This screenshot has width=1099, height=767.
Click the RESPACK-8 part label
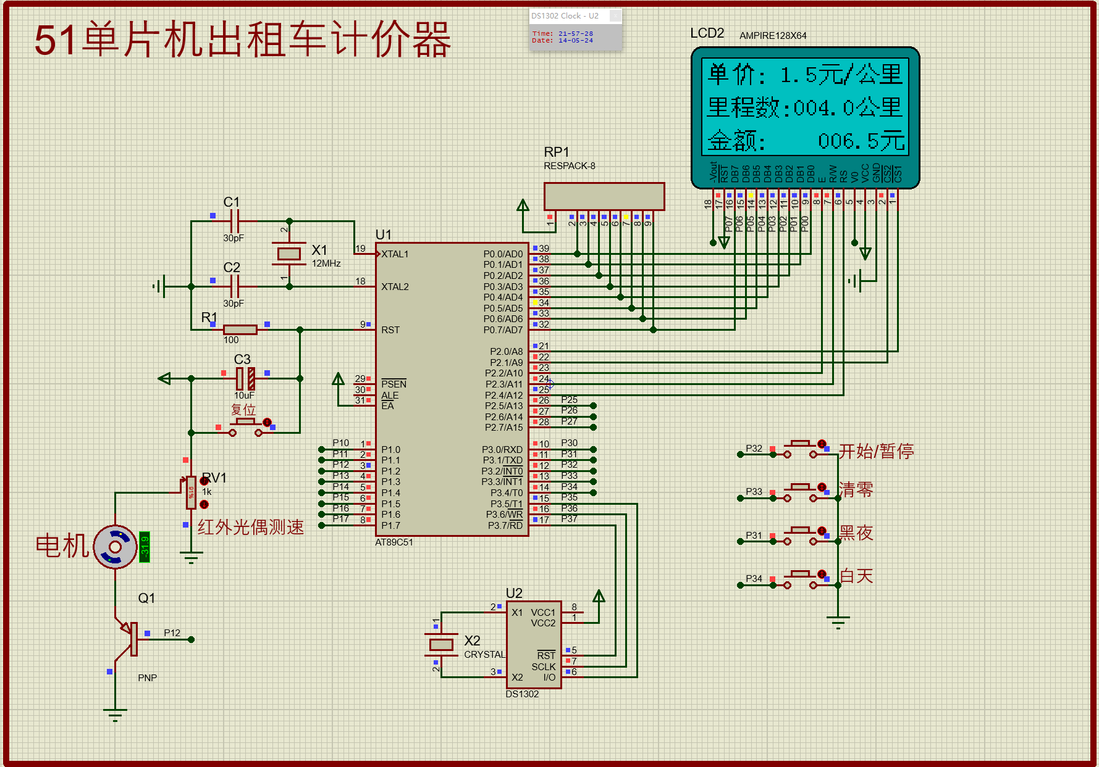click(x=570, y=166)
